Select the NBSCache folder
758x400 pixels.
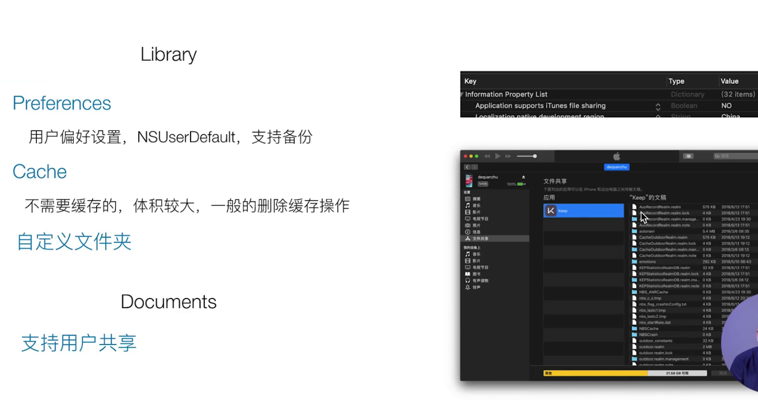click(x=649, y=328)
